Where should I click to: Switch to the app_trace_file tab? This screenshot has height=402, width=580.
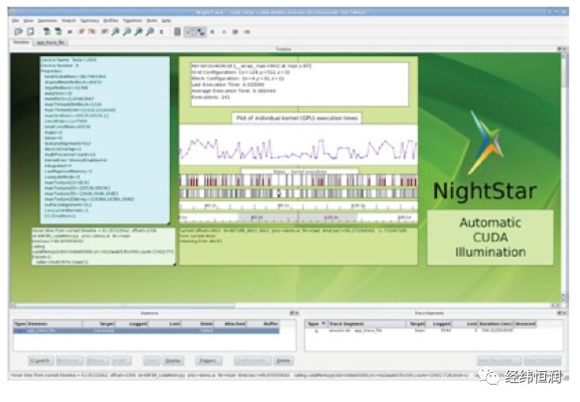51,43
